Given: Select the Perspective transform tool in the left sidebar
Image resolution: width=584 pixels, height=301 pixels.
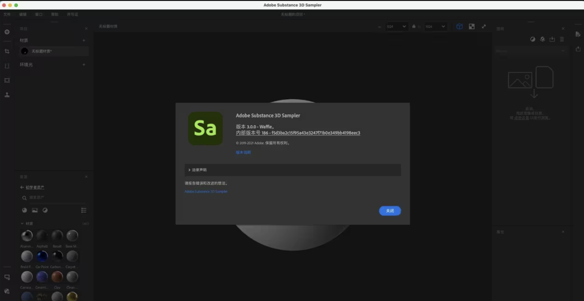Looking at the screenshot, I should 7,66.
